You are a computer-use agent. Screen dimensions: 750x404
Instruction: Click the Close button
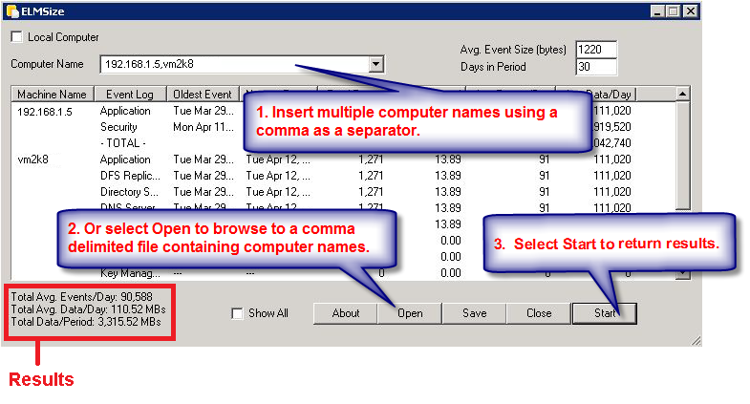tap(539, 313)
